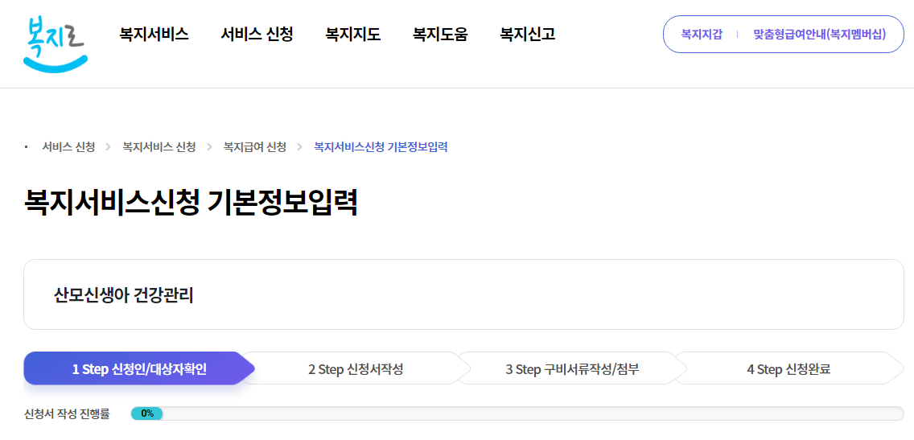Click the 복지서비스 신청 breadcrumb
Viewport: 914px width, 440px height.
[159, 147]
